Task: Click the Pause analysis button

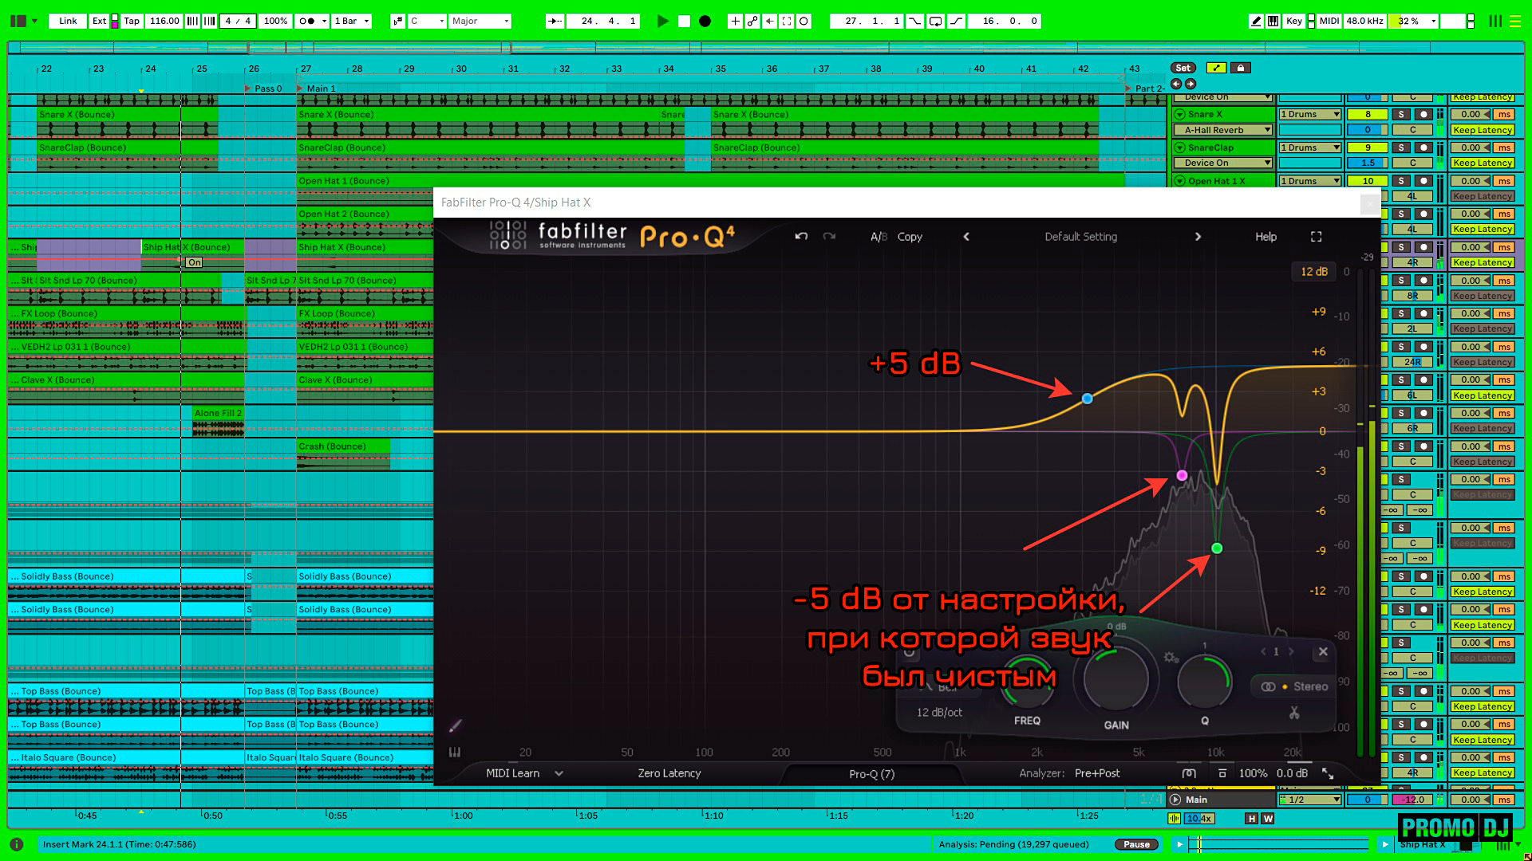Action: pos(1136,844)
